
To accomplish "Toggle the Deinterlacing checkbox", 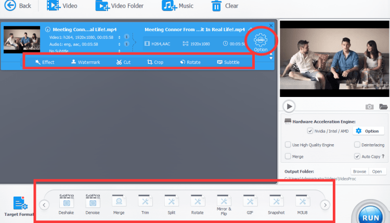I will (357, 145).
